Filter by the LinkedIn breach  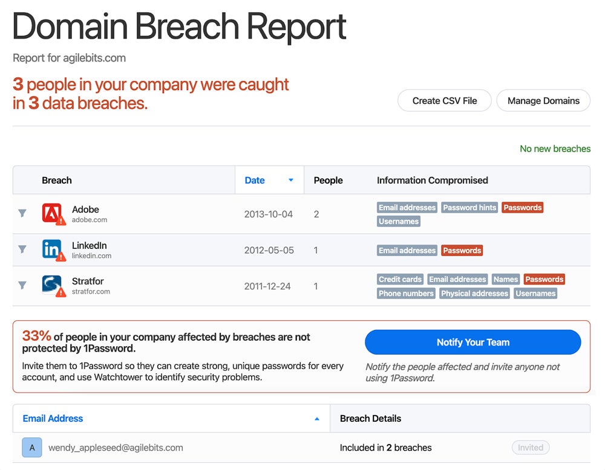tap(22, 249)
